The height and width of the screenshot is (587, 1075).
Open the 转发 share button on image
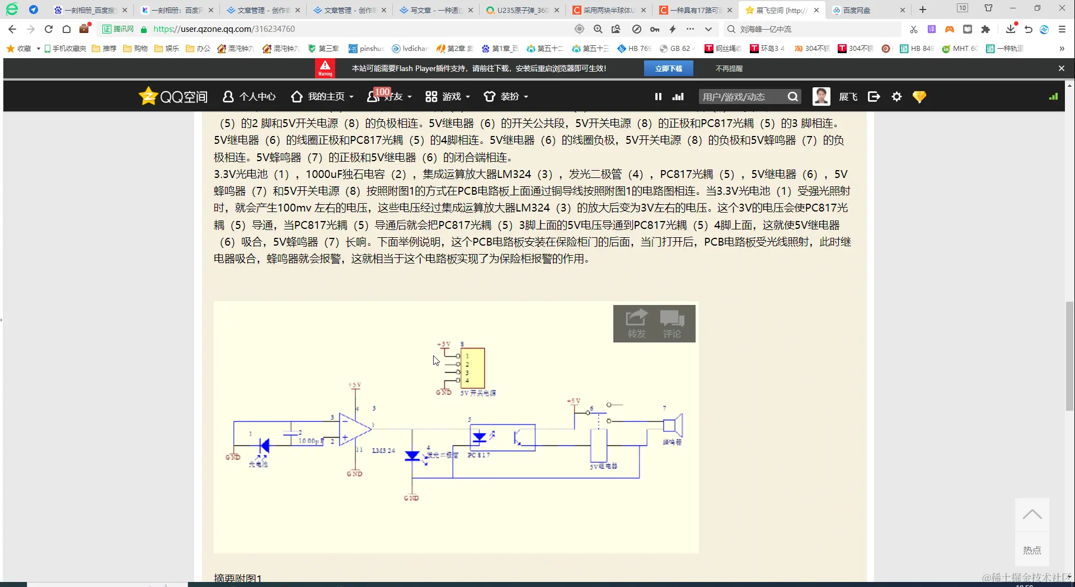tap(636, 323)
